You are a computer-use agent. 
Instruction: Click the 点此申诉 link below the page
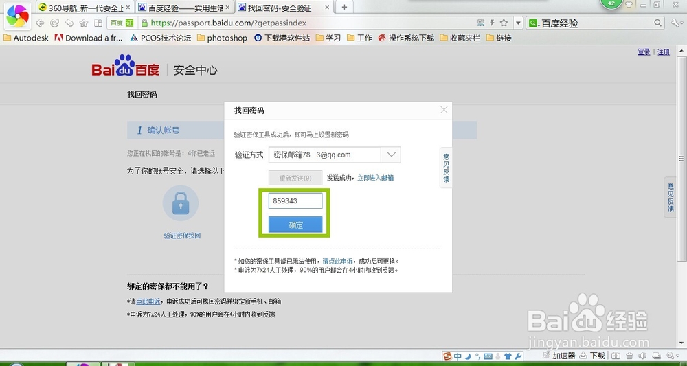[x=148, y=301]
